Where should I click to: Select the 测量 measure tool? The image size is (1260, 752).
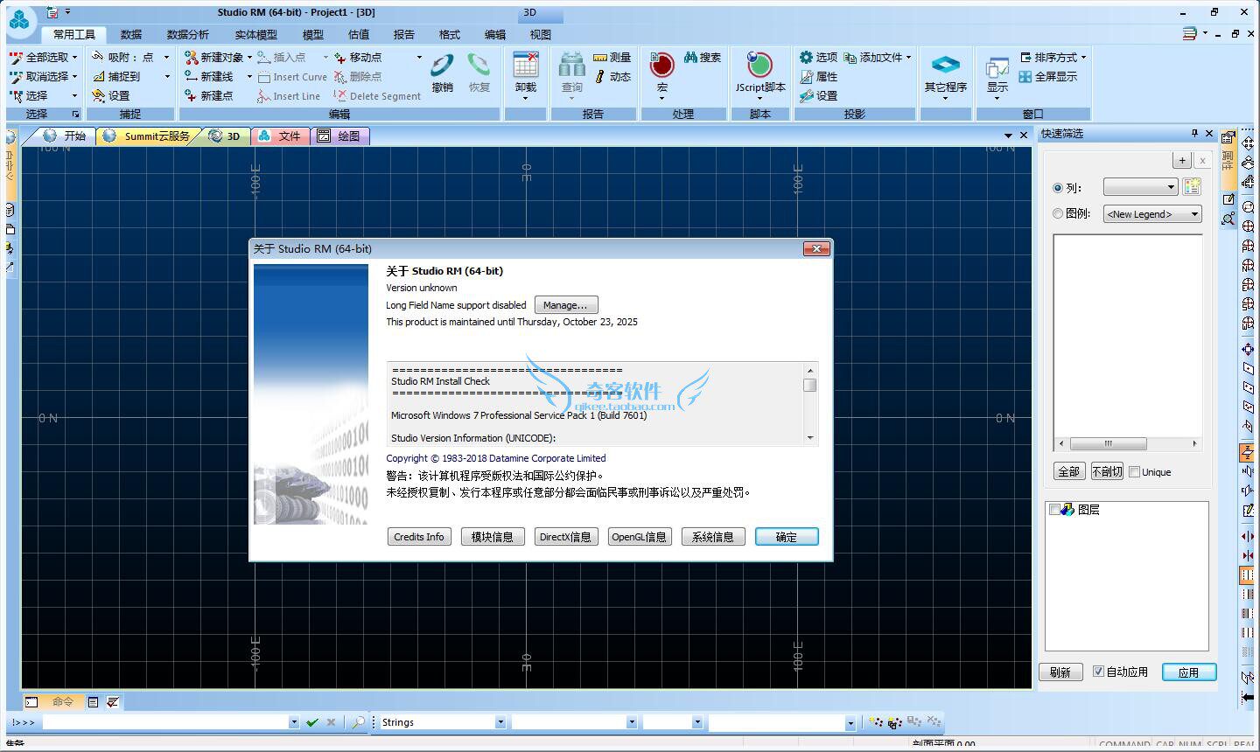pos(612,58)
